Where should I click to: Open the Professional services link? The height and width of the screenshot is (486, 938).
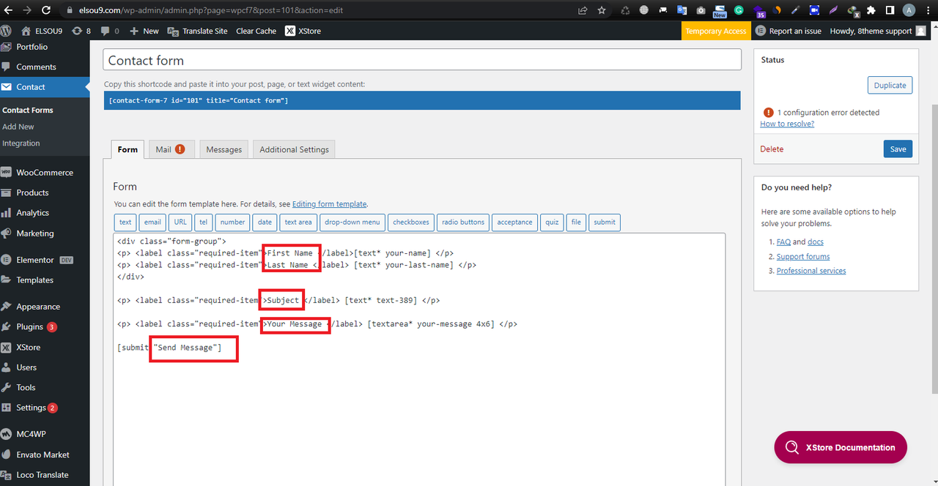click(x=811, y=271)
